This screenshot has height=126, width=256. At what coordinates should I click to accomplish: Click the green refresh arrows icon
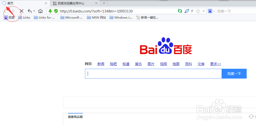[180, 11]
